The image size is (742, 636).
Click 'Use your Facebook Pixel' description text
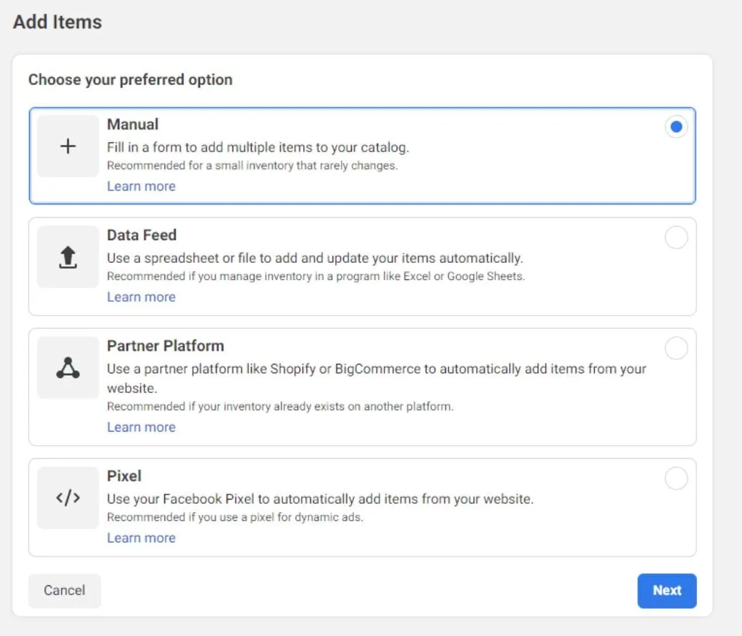click(x=320, y=500)
